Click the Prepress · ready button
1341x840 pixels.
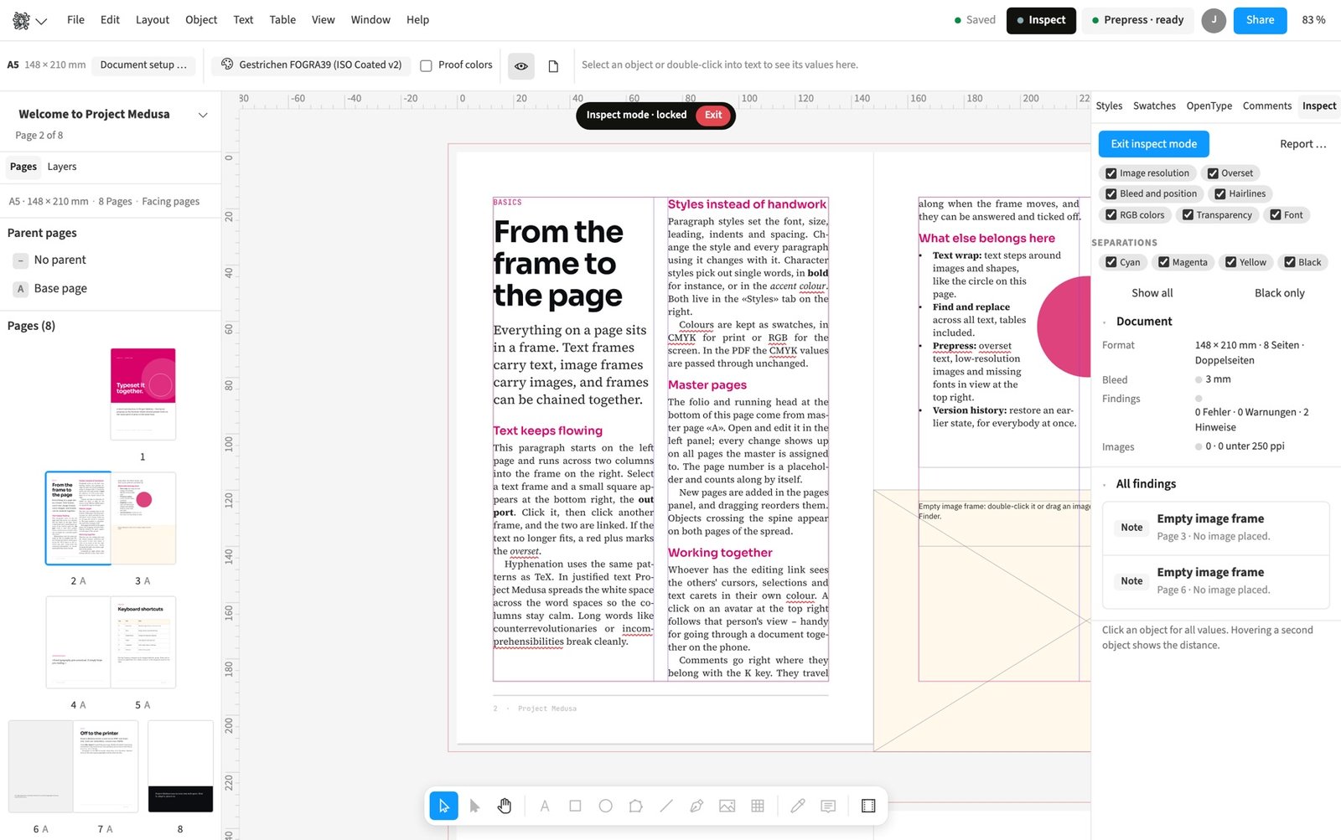[x=1137, y=20]
